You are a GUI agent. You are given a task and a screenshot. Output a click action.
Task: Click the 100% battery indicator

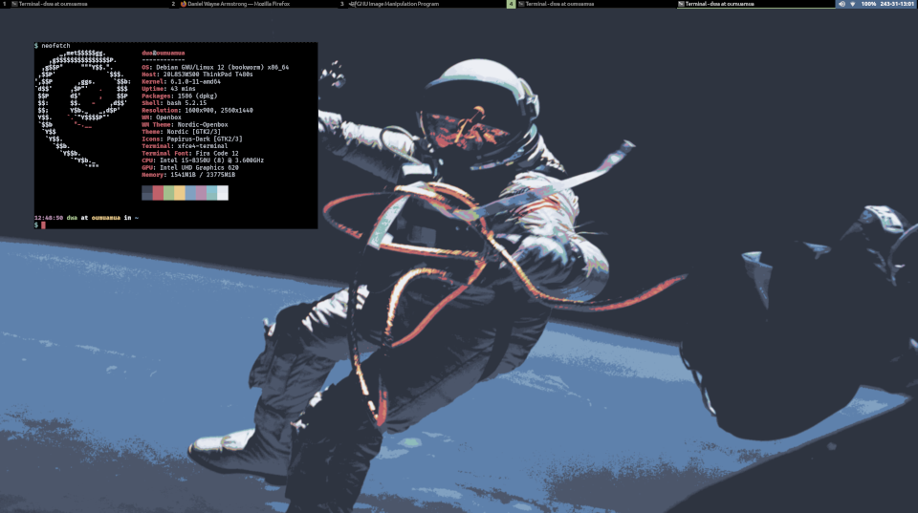(867, 5)
